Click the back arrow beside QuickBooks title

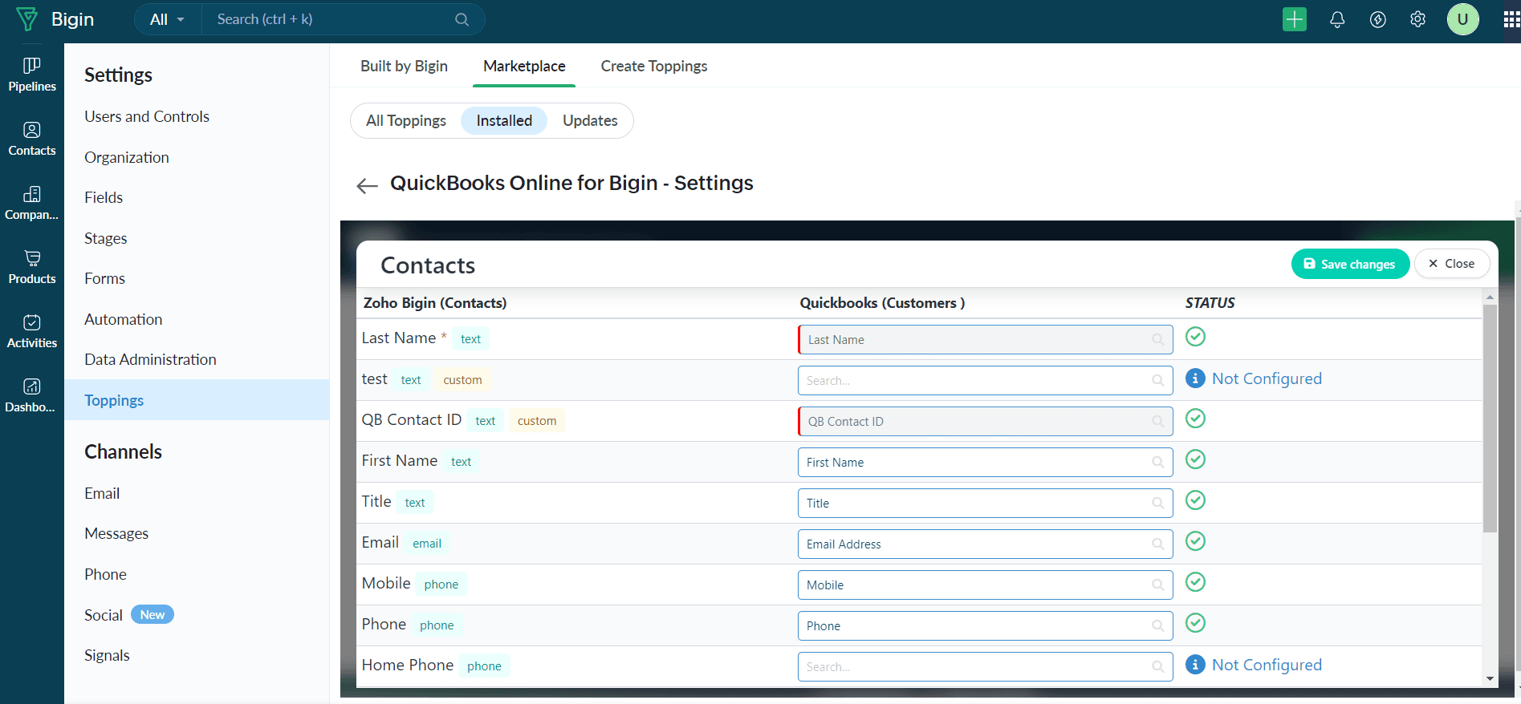click(x=367, y=185)
